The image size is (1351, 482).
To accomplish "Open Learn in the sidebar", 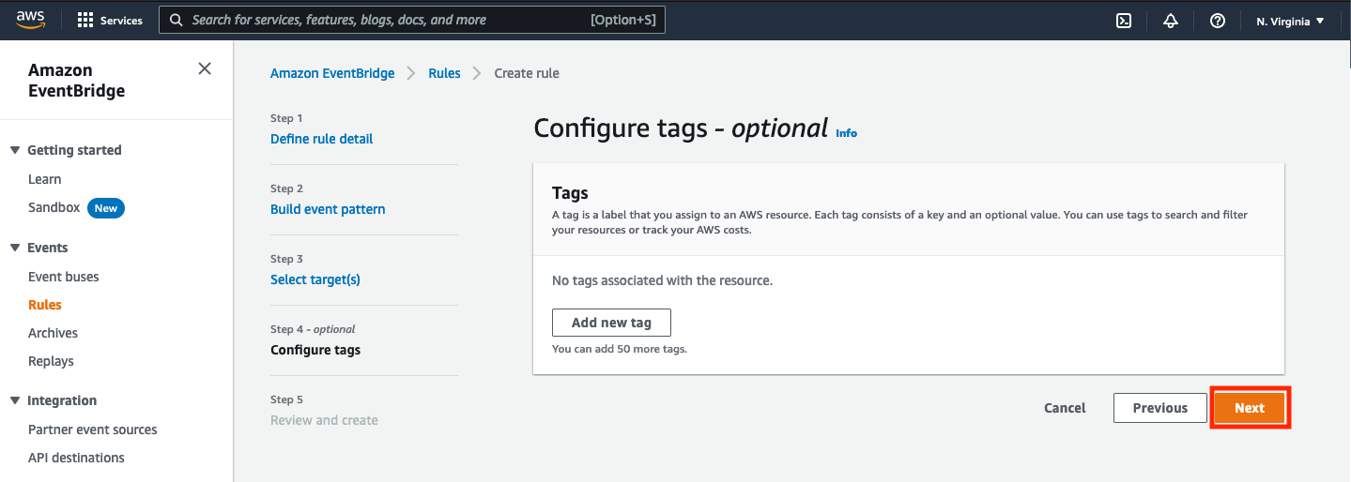I will point(44,179).
